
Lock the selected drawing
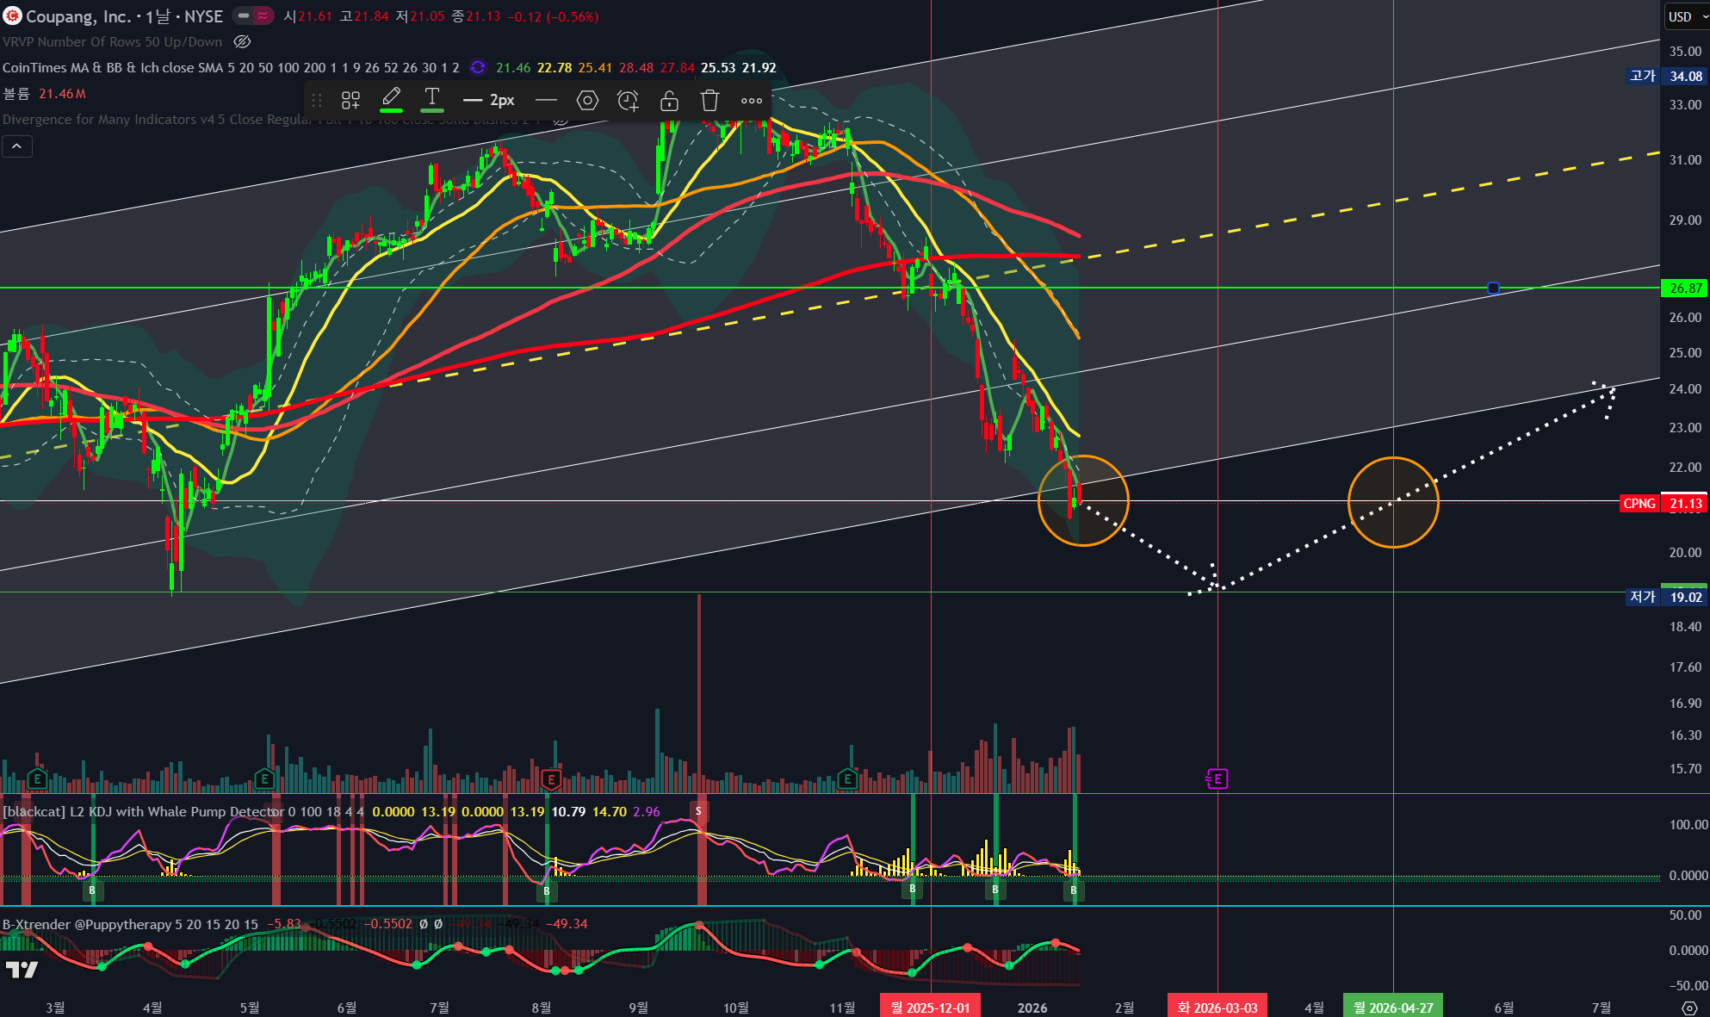point(669,101)
